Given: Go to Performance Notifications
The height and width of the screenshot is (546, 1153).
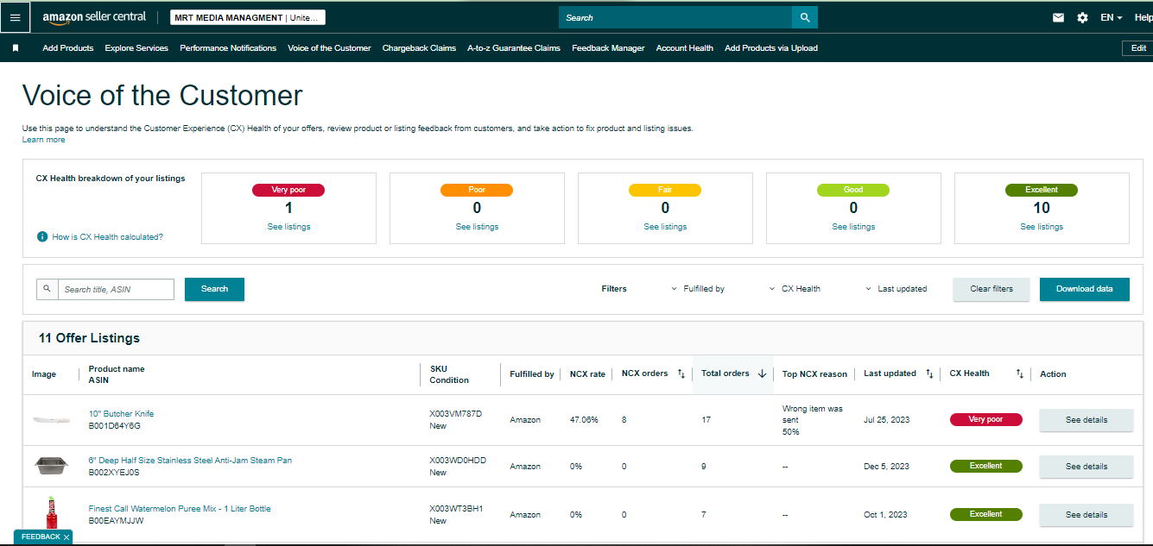Looking at the screenshot, I should [x=228, y=48].
